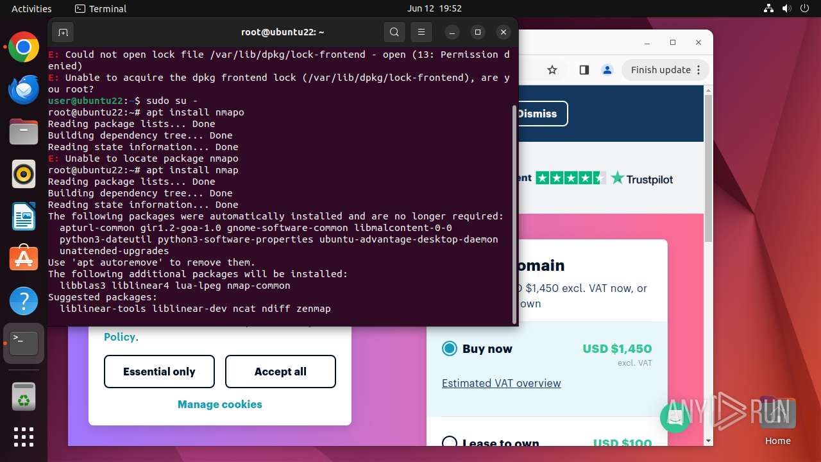Image resolution: width=821 pixels, height=462 pixels.
Task: Open the Terminal app menu in top bar
Action: coord(101,8)
